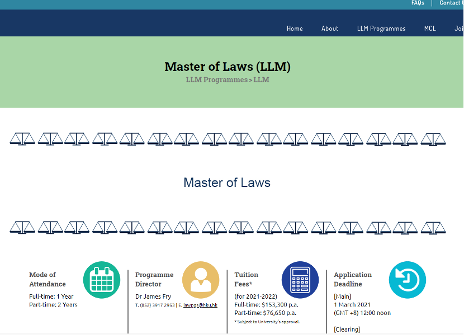Select the (GMT +8) 12:00 noon text
The height and width of the screenshot is (335, 464).
pyautogui.click(x=362, y=313)
